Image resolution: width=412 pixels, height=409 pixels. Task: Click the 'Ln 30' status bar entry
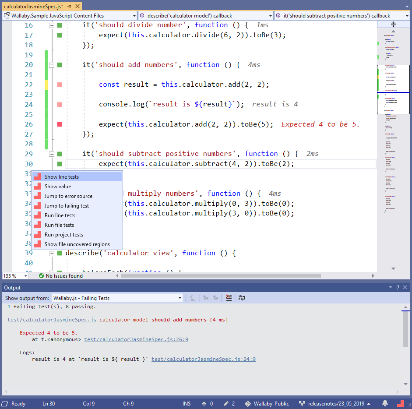pyautogui.click(x=49, y=404)
